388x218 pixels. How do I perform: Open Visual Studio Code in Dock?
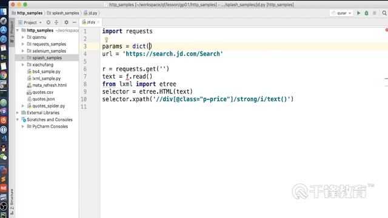(x=4, y=139)
